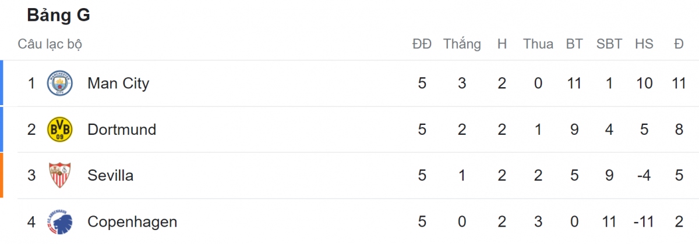This screenshot has width=699, height=244.
Task: Select the Copenhagen team name
Action: (132, 221)
